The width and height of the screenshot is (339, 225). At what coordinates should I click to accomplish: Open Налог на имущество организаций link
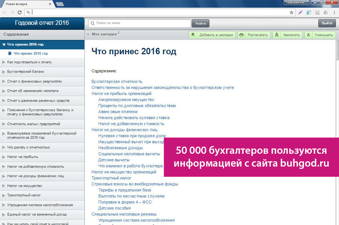(x=124, y=172)
